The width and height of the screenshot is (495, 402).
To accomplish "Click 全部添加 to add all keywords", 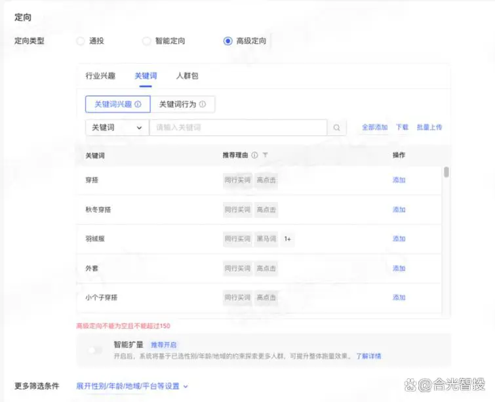I will (x=374, y=127).
